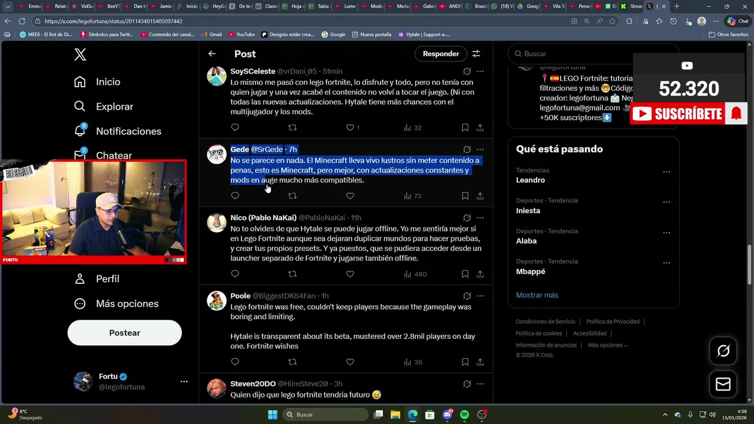Bookmark Nico (Pablo NaKai)'s post
Screen dimensions: 754x424
pyautogui.click(x=465, y=274)
